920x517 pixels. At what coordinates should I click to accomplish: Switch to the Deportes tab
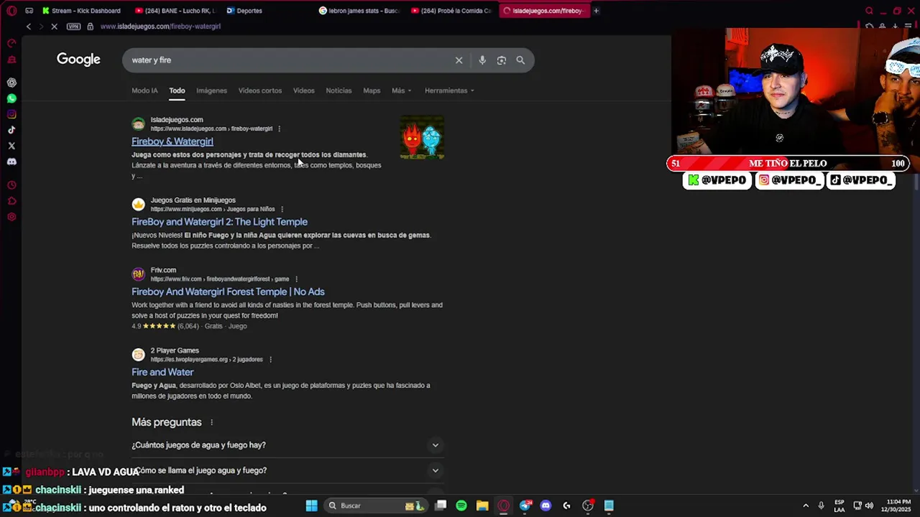(244, 11)
